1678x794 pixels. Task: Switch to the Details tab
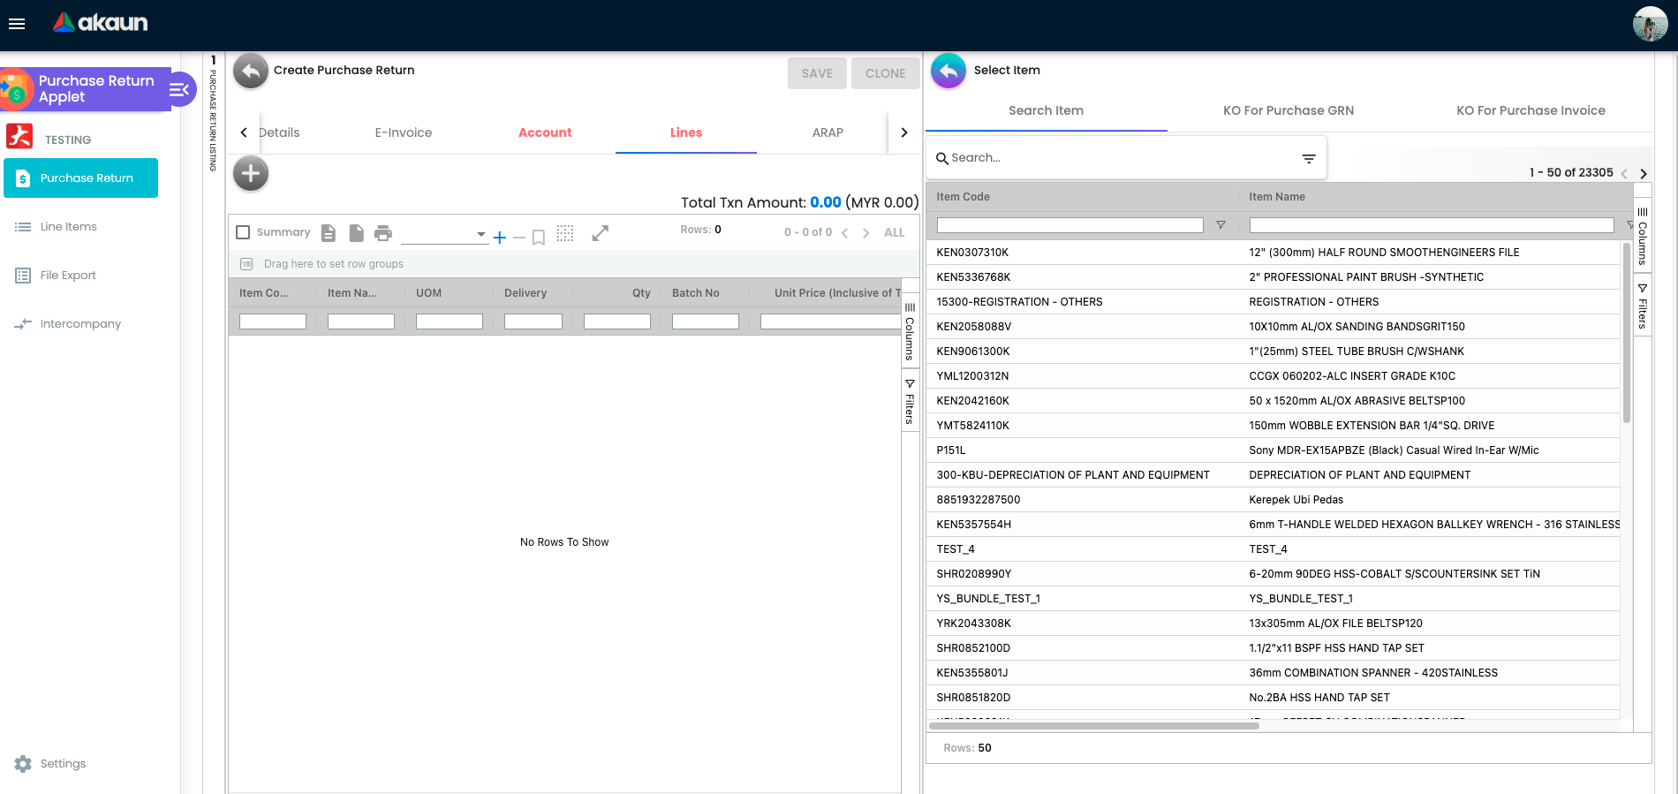click(279, 132)
